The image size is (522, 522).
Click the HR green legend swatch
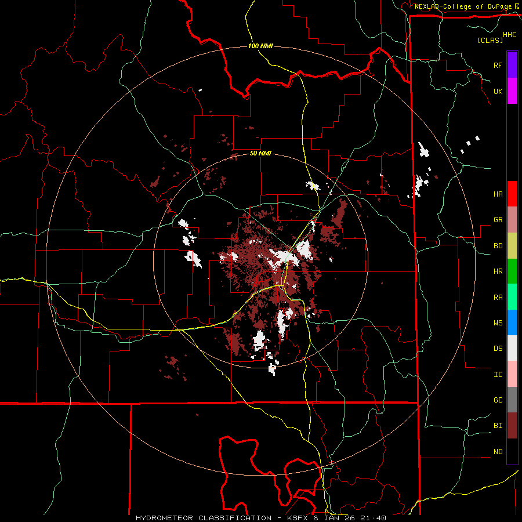click(x=512, y=271)
